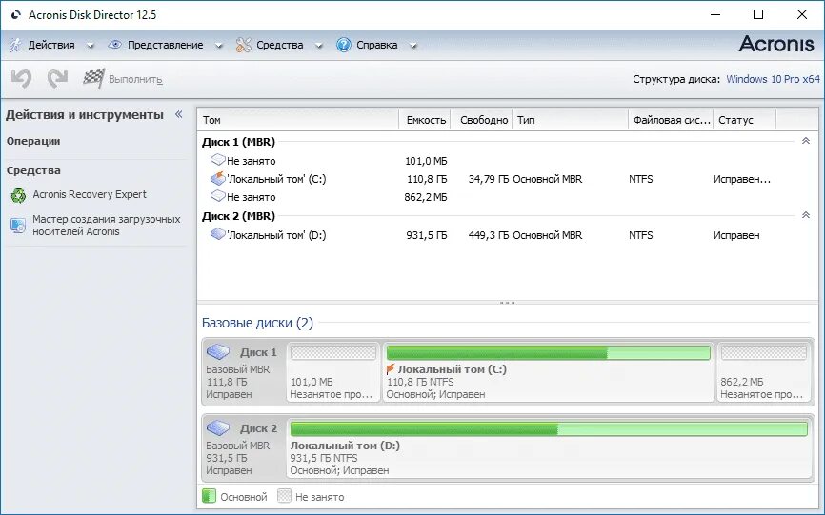The image size is (825, 515).
Task: Select the Не занято 862,2 МБ row name
Action: 251,197
